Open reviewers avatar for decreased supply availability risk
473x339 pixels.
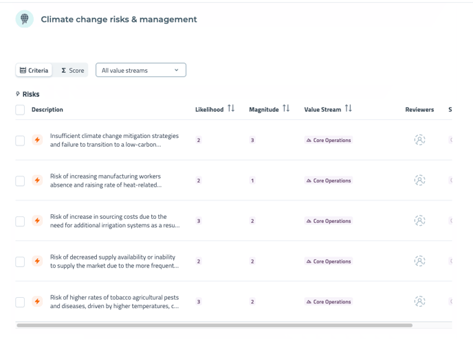click(x=419, y=261)
